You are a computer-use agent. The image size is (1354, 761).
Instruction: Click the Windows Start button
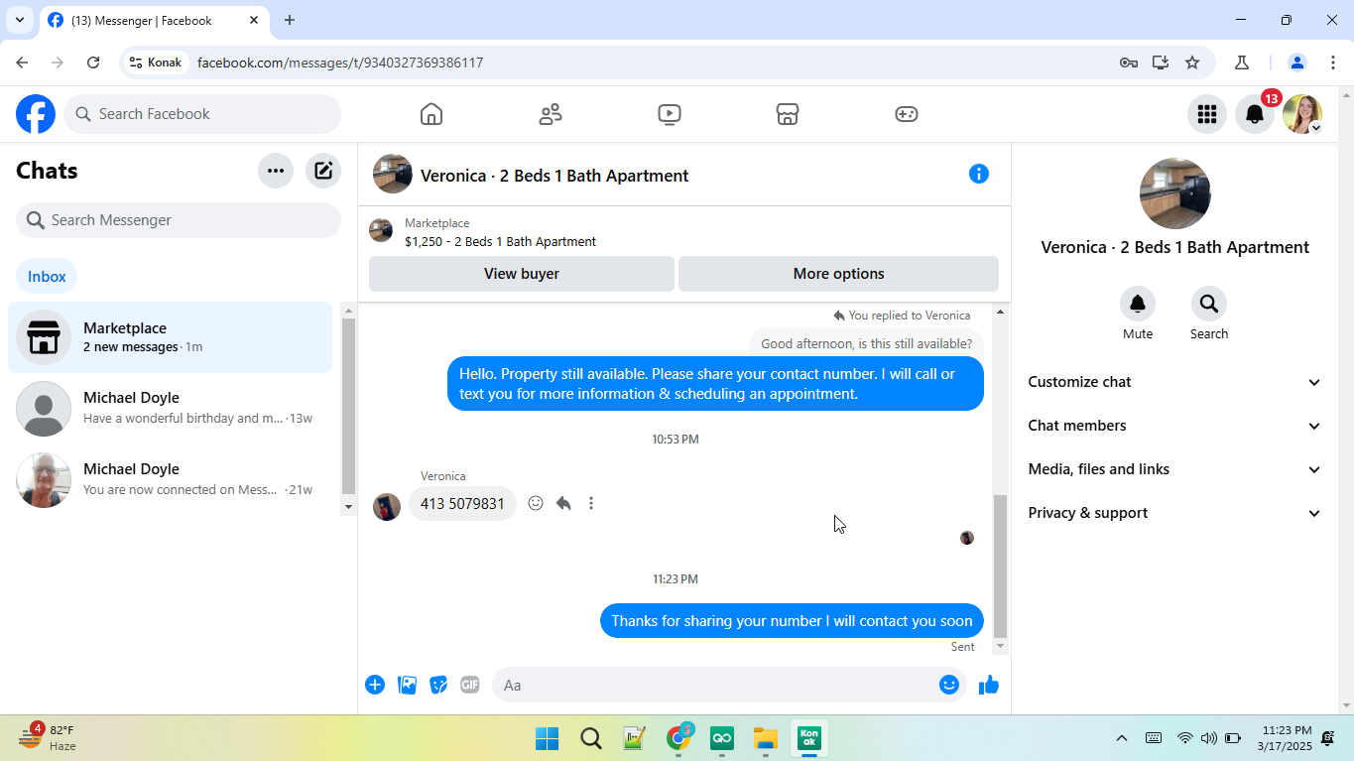(x=547, y=738)
